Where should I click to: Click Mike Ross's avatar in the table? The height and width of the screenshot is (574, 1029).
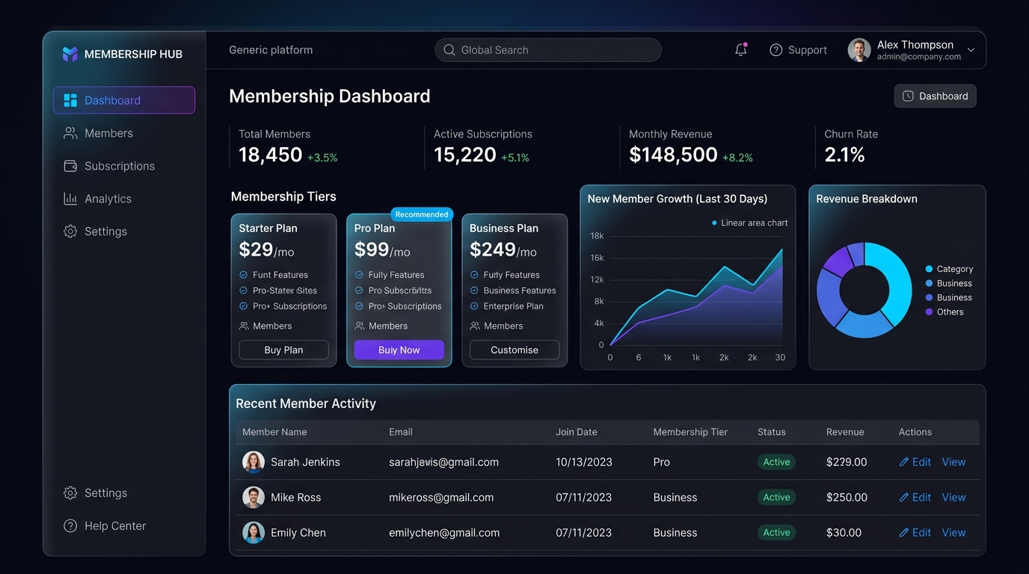click(x=254, y=497)
